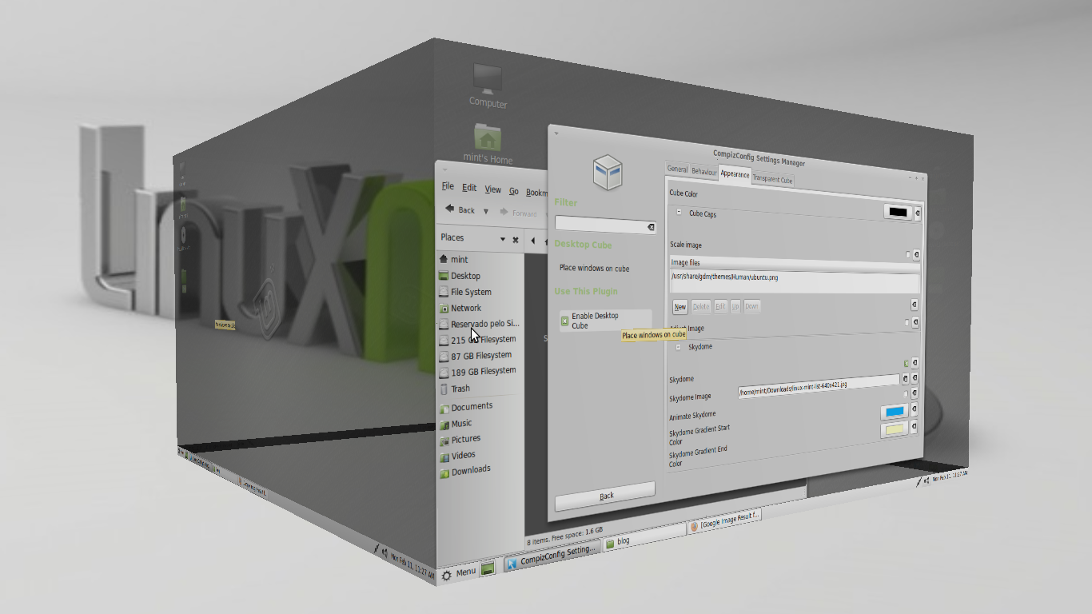
Task: Close the Places sidebar in file manager
Action: click(516, 240)
